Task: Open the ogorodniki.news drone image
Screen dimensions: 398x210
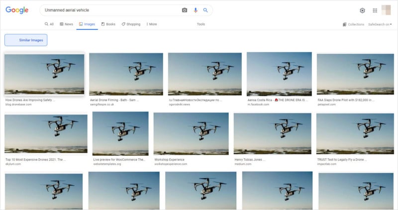Action: (205, 74)
